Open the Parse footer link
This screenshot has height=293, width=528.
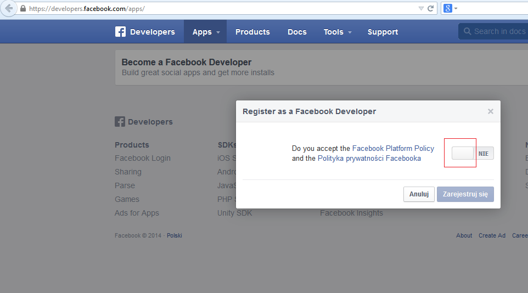125,185
